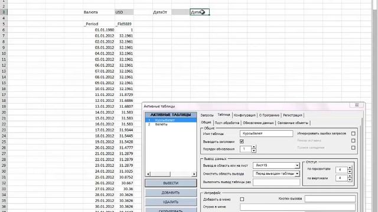The image size is (378, 212).
Task: Select the cell with rate 31.9344
Action: pyautogui.click(x=124, y=130)
